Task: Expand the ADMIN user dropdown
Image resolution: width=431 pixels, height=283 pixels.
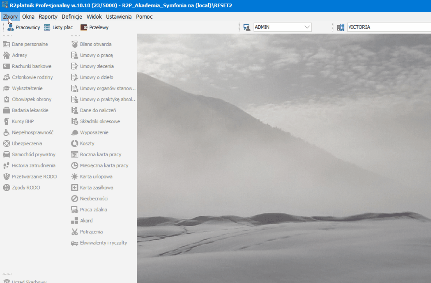Action: [307, 27]
